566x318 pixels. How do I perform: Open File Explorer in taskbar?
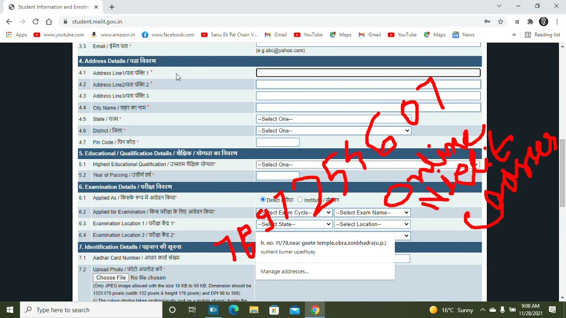click(x=254, y=310)
